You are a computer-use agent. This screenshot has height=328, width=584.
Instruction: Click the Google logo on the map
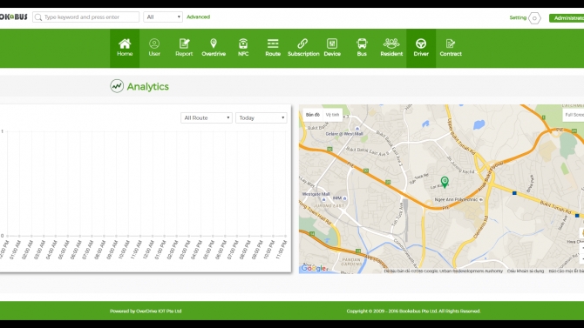(x=314, y=268)
